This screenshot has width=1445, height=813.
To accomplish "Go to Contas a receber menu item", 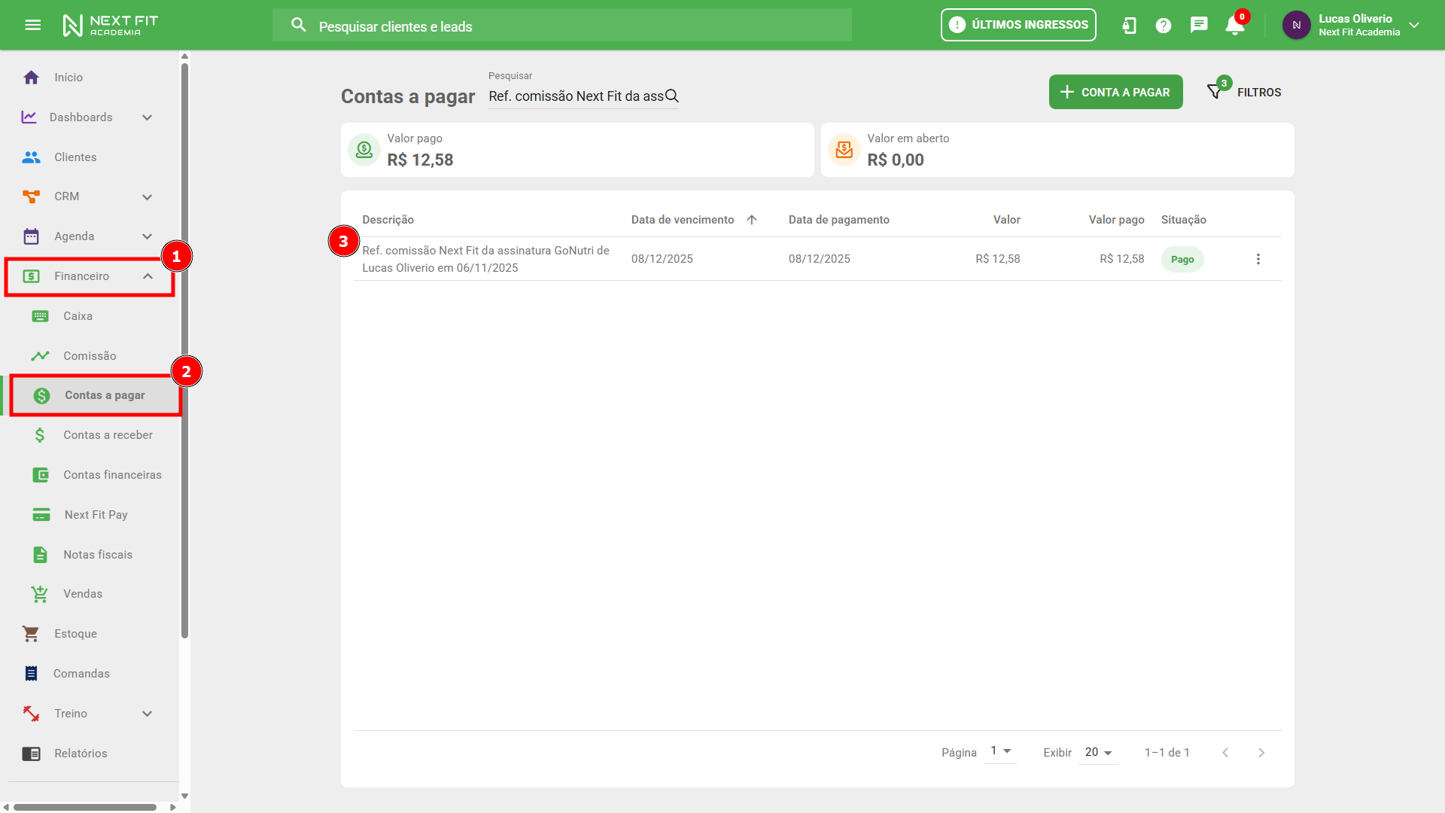I will pyautogui.click(x=108, y=435).
